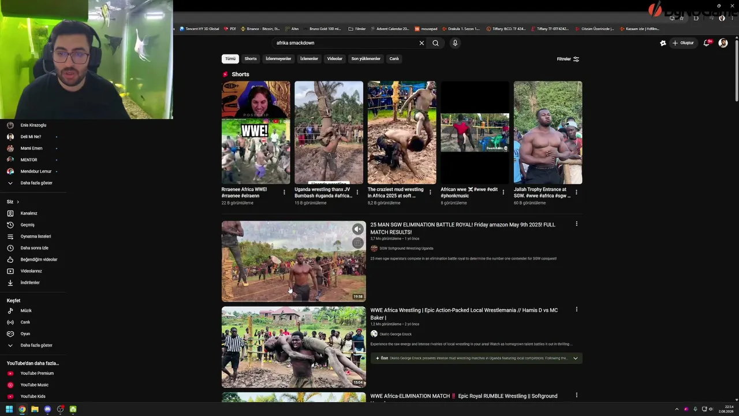Open SGW Softground Wrestling Uganda channel
Image resolution: width=739 pixels, height=416 pixels.
[x=406, y=248]
